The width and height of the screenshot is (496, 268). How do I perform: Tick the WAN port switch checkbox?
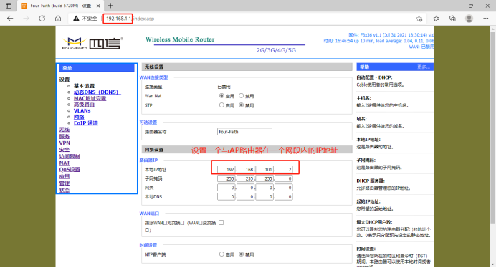click(x=221, y=223)
